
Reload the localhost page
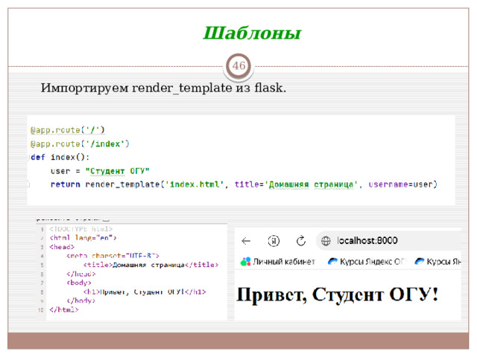click(x=301, y=241)
